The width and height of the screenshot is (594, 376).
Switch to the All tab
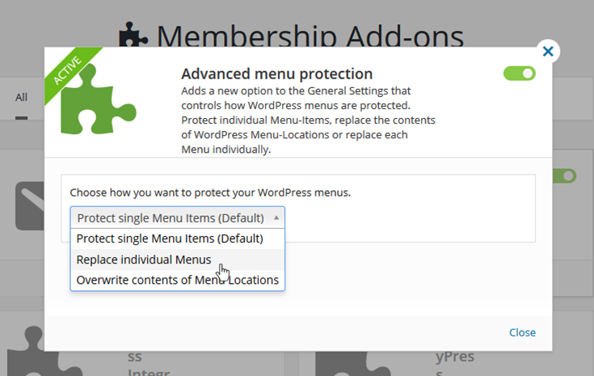click(21, 98)
